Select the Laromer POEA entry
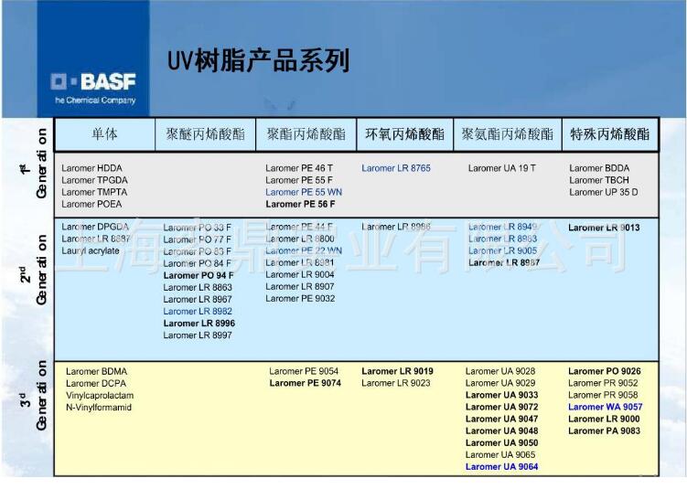 pyautogui.click(x=91, y=204)
